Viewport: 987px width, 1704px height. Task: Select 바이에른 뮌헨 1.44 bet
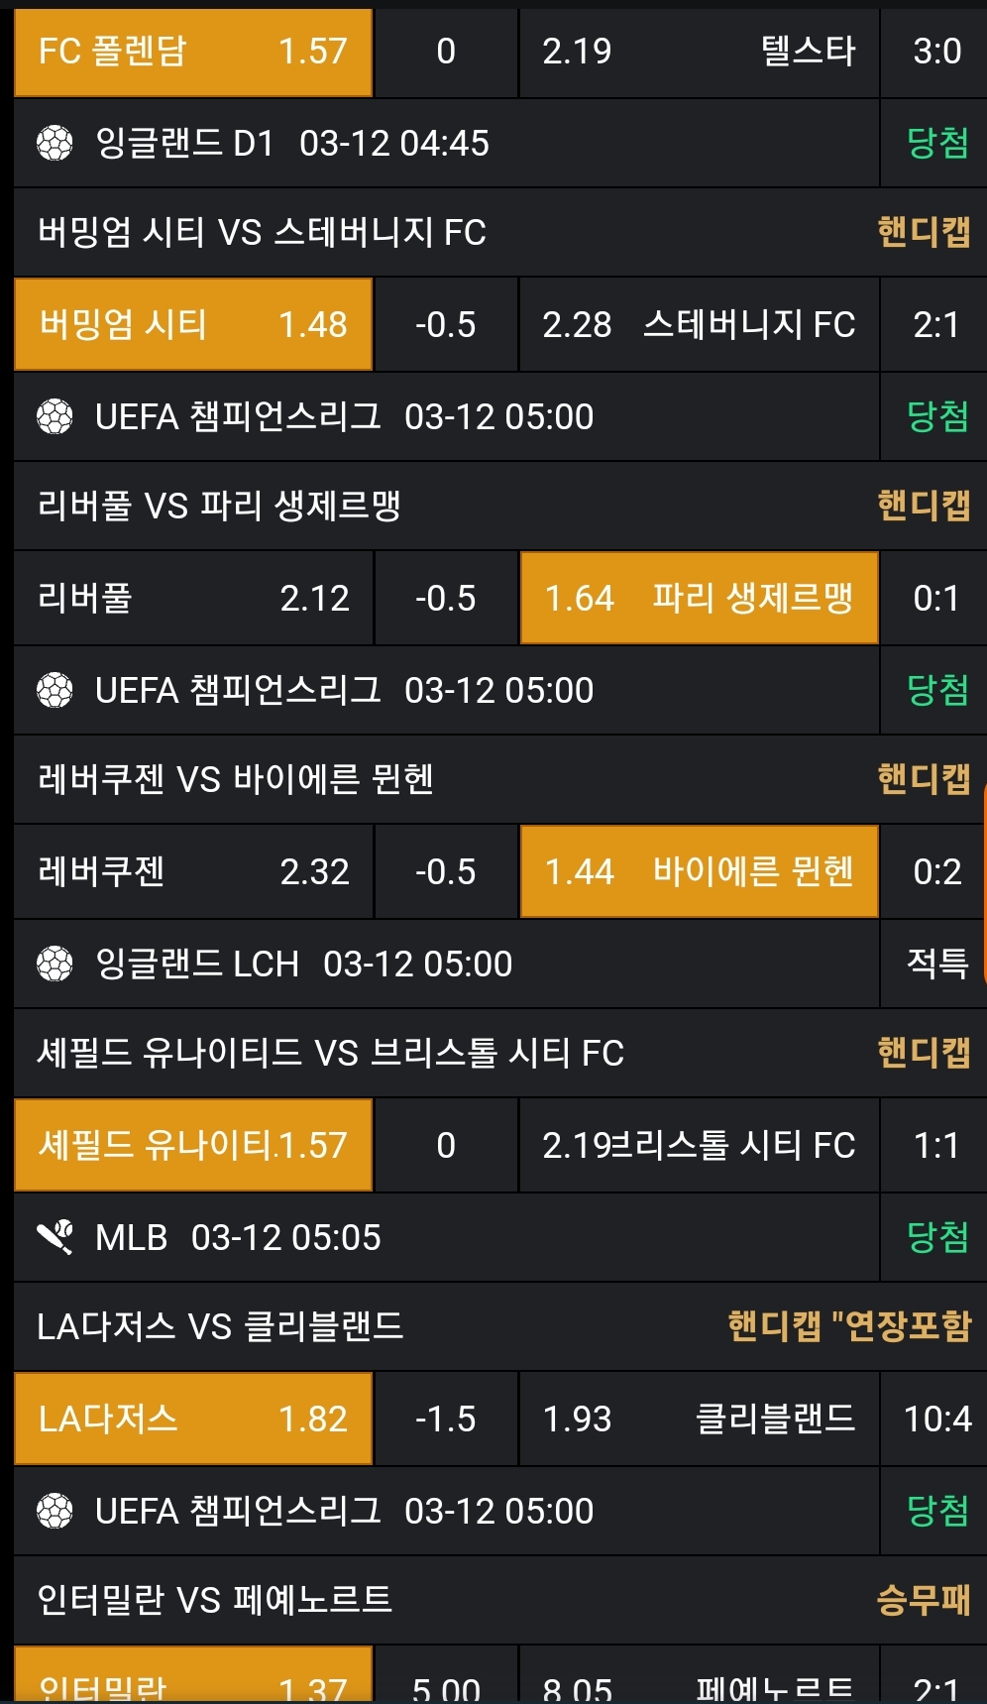[699, 871]
